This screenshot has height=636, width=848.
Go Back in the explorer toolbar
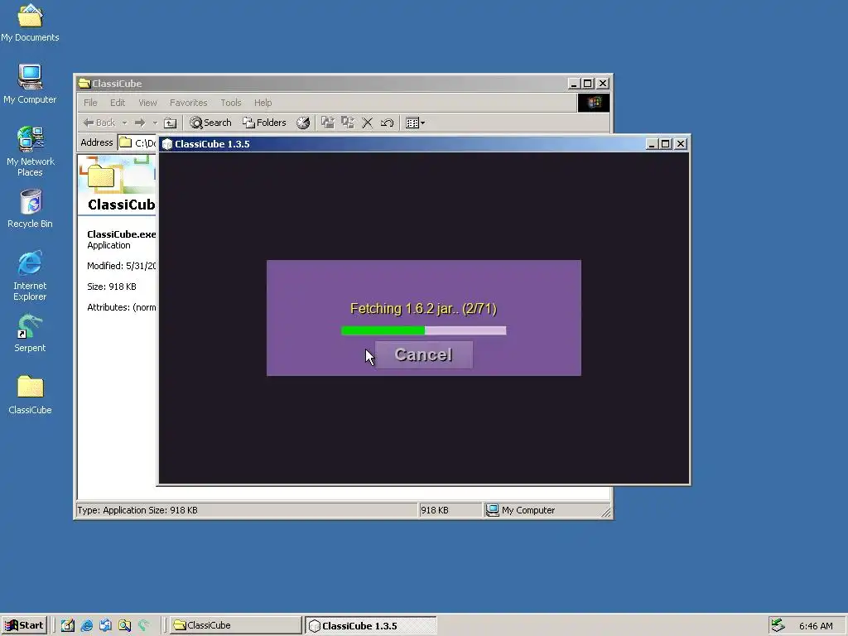point(99,123)
